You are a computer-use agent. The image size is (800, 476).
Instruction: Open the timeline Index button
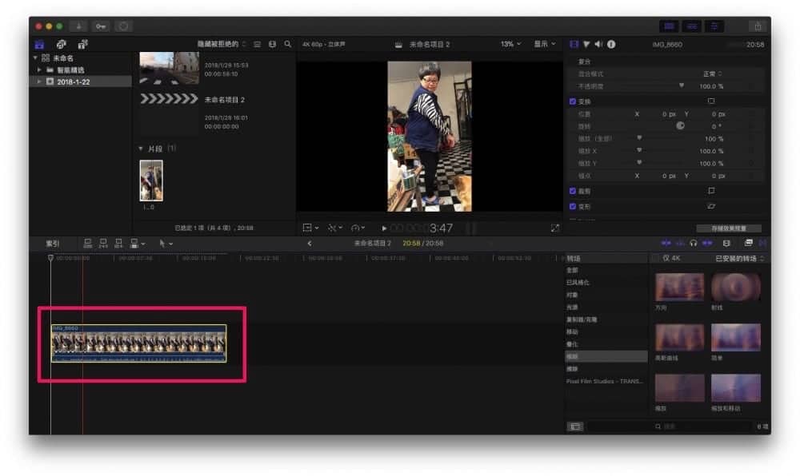click(x=53, y=244)
